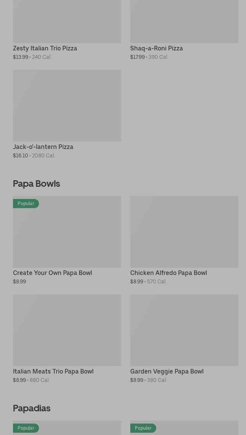Click the Garden Veggie Papa Bowl name
246x435 pixels.
click(167, 371)
